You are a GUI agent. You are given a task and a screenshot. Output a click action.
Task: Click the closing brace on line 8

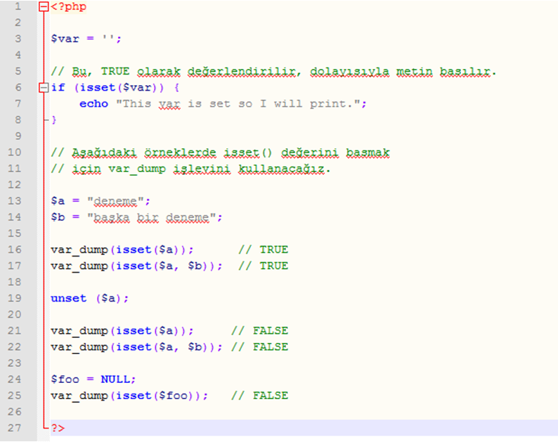coord(53,120)
